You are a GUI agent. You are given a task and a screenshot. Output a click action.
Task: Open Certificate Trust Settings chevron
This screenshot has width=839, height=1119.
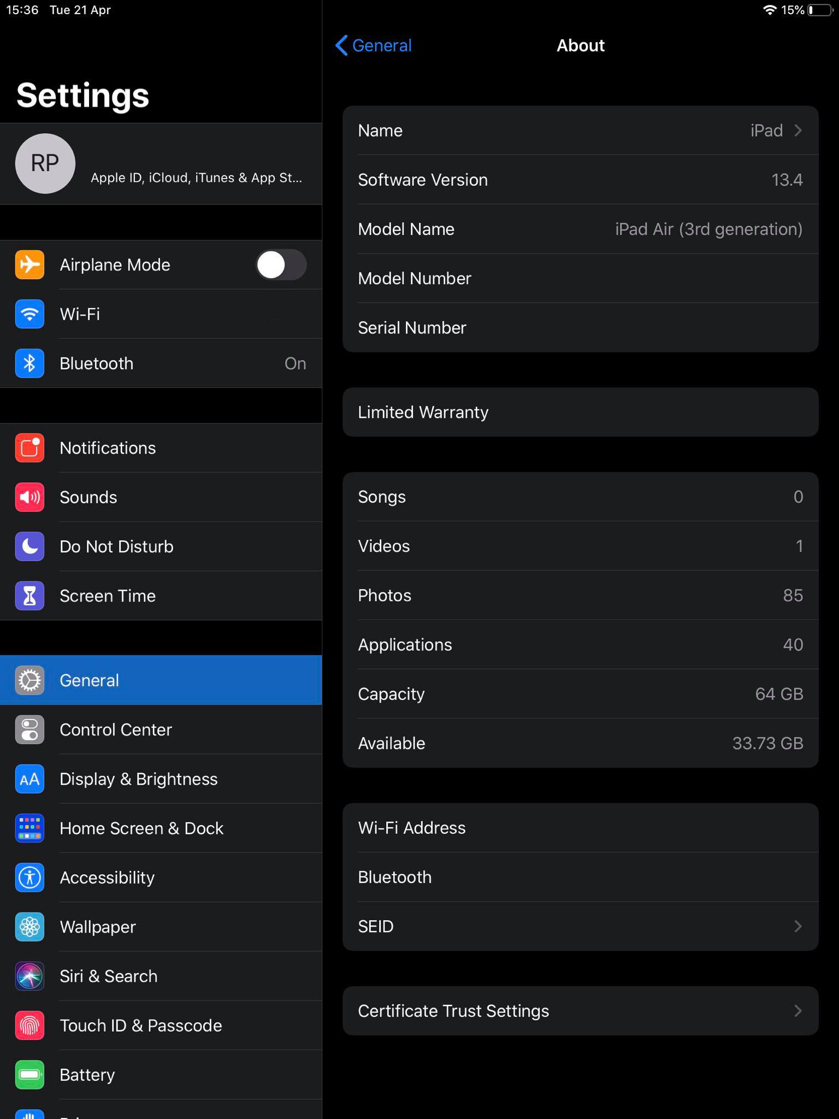(x=797, y=1011)
